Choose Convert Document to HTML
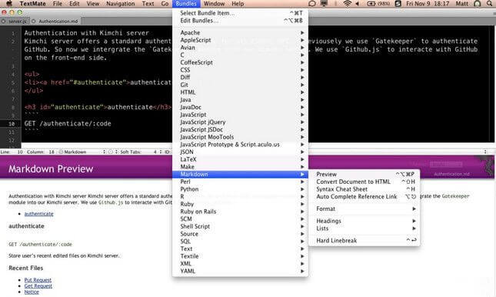This screenshot has height=297, width=496. click(365, 182)
